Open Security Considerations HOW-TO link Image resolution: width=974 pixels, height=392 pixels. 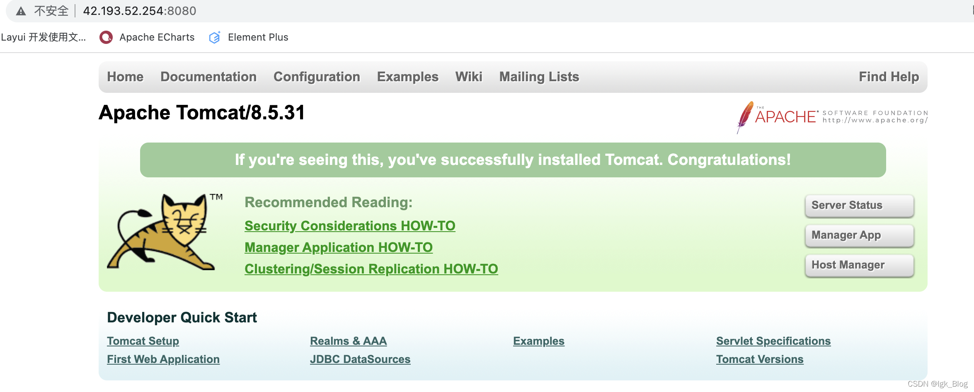[x=350, y=226]
